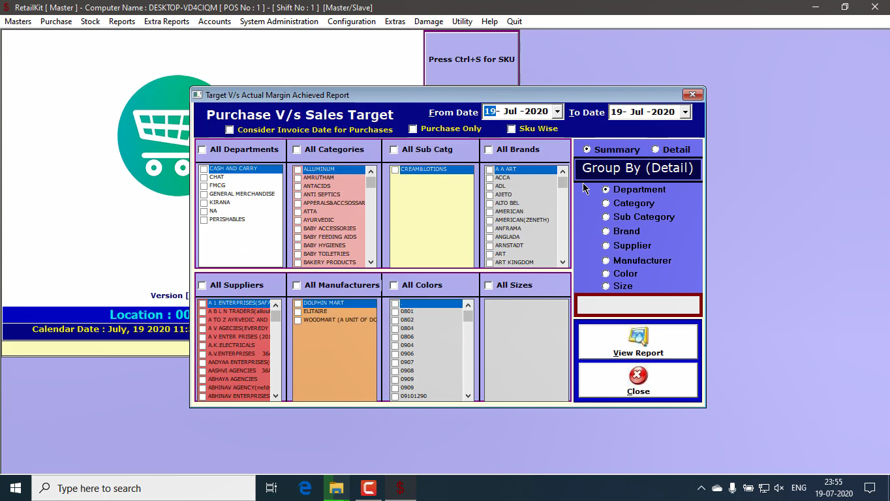This screenshot has width=890, height=501.
Task: Click the Windows taskbar search box
Action: pos(144,488)
